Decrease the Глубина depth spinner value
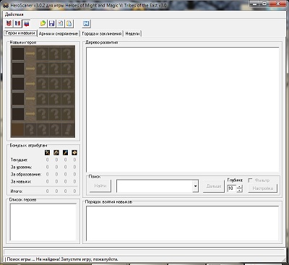 (x=239, y=190)
